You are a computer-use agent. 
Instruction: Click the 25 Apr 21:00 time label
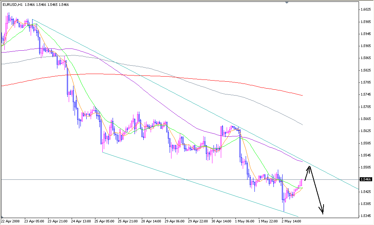128,221
